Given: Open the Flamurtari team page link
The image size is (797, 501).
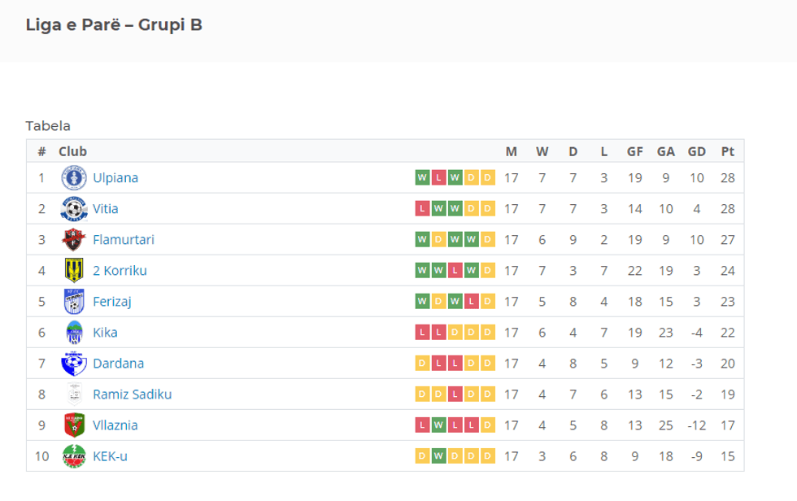Looking at the screenshot, I should point(123,239).
